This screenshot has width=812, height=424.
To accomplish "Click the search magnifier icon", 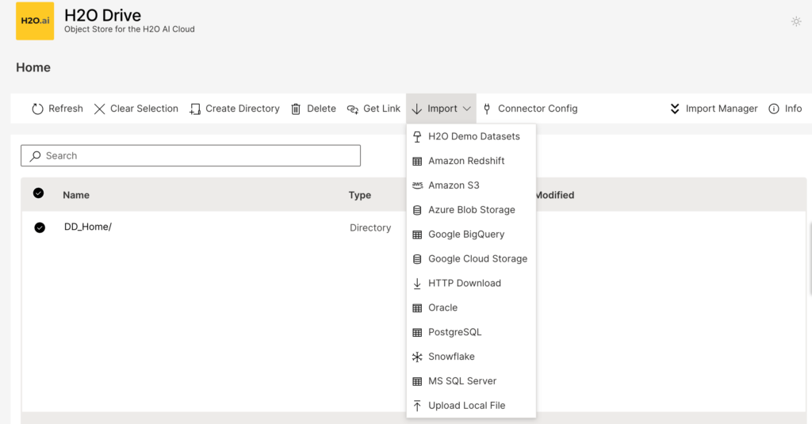I will click(35, 156).
